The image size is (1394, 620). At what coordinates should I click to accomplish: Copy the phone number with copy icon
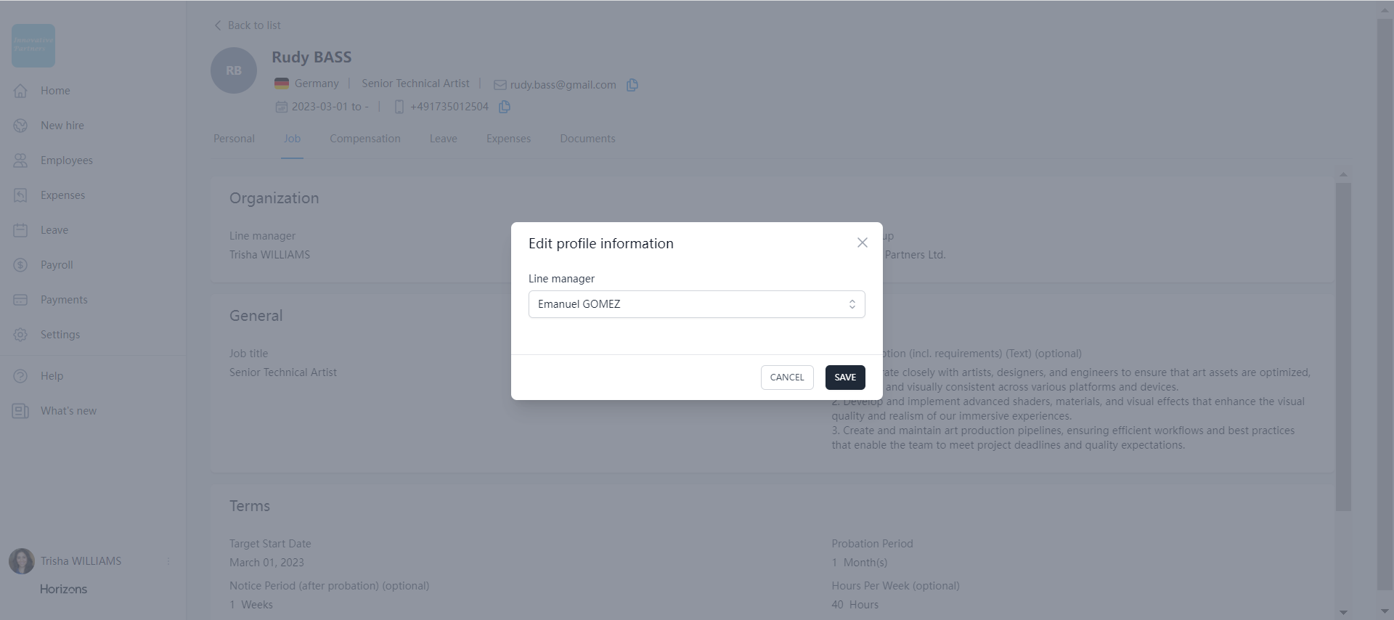click(505, 107)
